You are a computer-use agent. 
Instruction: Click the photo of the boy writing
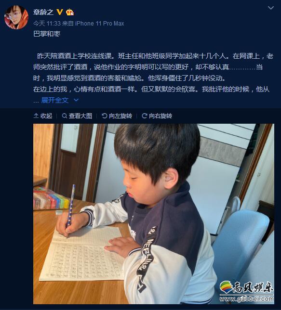pos(154,214)
